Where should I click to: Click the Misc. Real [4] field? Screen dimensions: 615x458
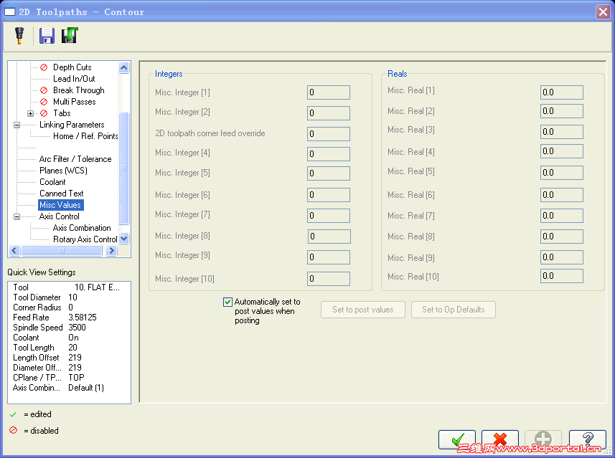(562, 151)
